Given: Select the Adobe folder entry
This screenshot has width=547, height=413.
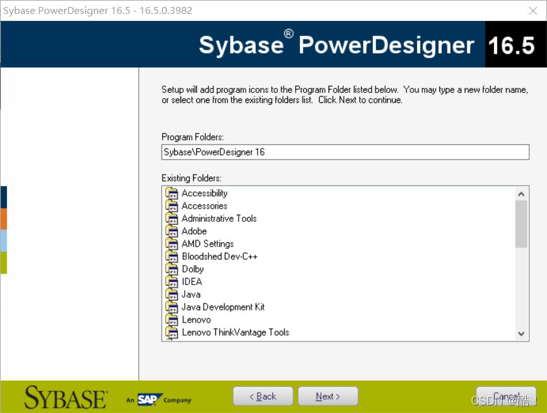Looking at the screenshot, I should click(x=194, y=231).
